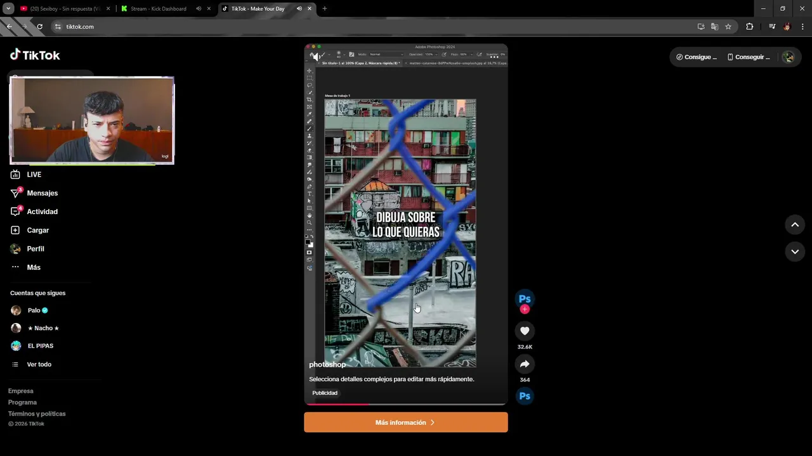Open followed account EL PIPAS

[x=32, y=346]
